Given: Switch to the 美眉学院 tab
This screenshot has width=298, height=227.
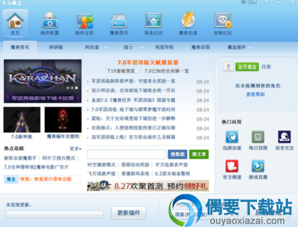Looking at the screenshot, I should point(164,47).
